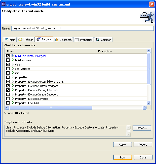This screenshot has width=156, height=164.
Task: Click the Exclude Custom Widgets arrow icon
Action: pyautogui.click(x=13, y=86)
